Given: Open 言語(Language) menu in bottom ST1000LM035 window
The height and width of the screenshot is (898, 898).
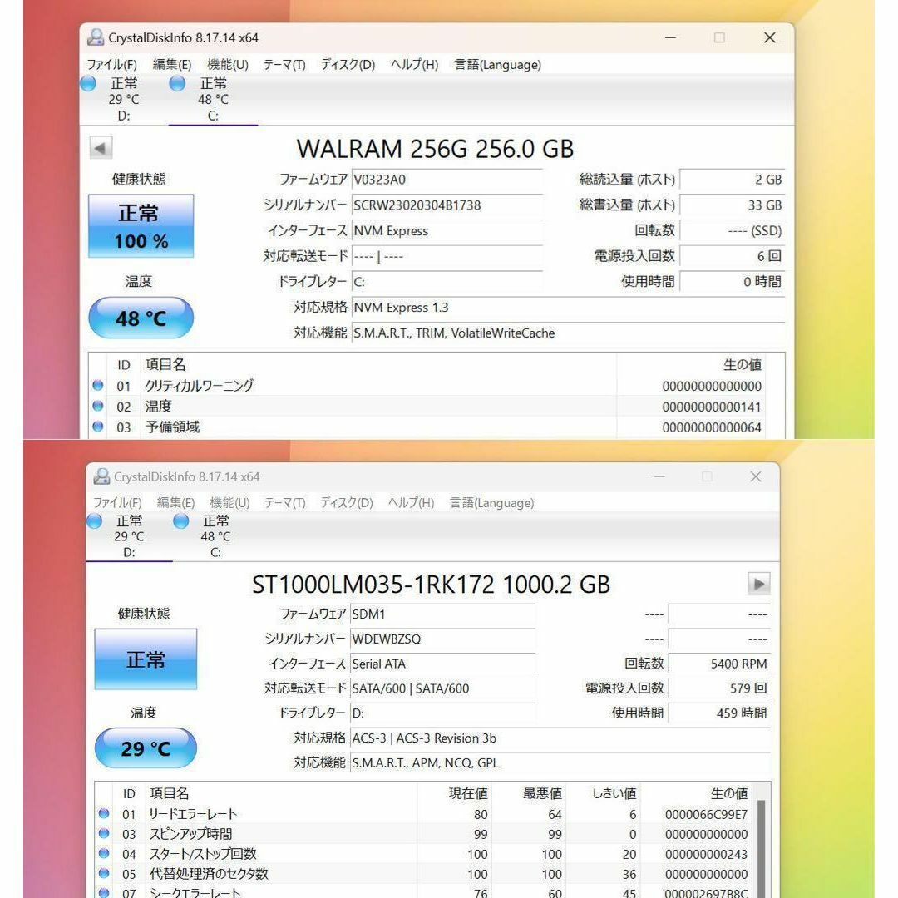Looking at the screenshot, I should (x=491, y=503).
